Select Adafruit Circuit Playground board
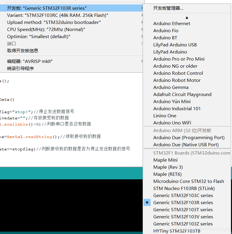Image resolution: width=232 pixels, height=234 pixels. coord(187,95)
